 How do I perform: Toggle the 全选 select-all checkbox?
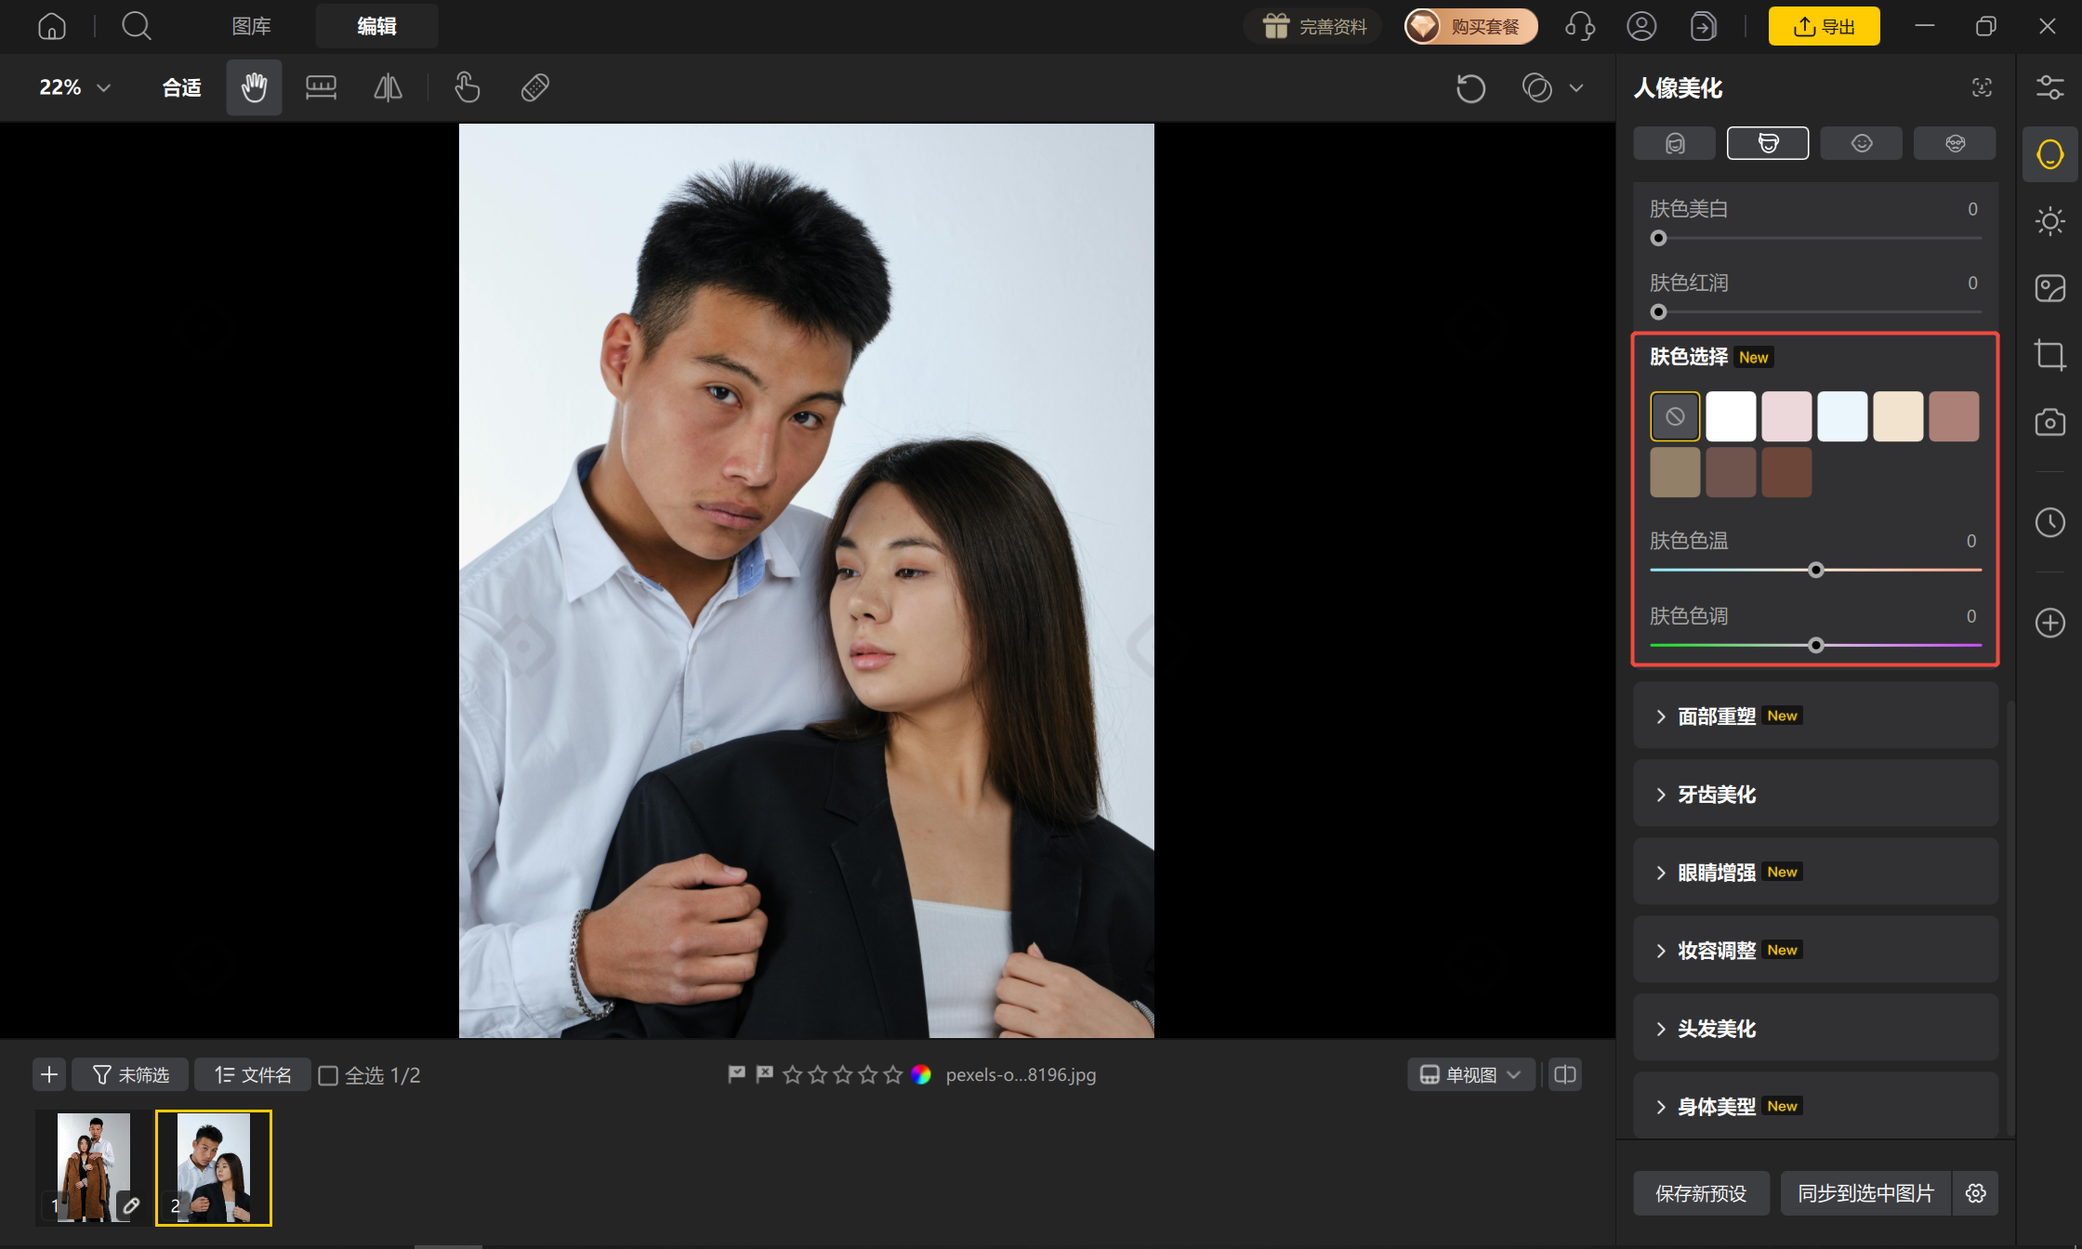[328, 1075]
